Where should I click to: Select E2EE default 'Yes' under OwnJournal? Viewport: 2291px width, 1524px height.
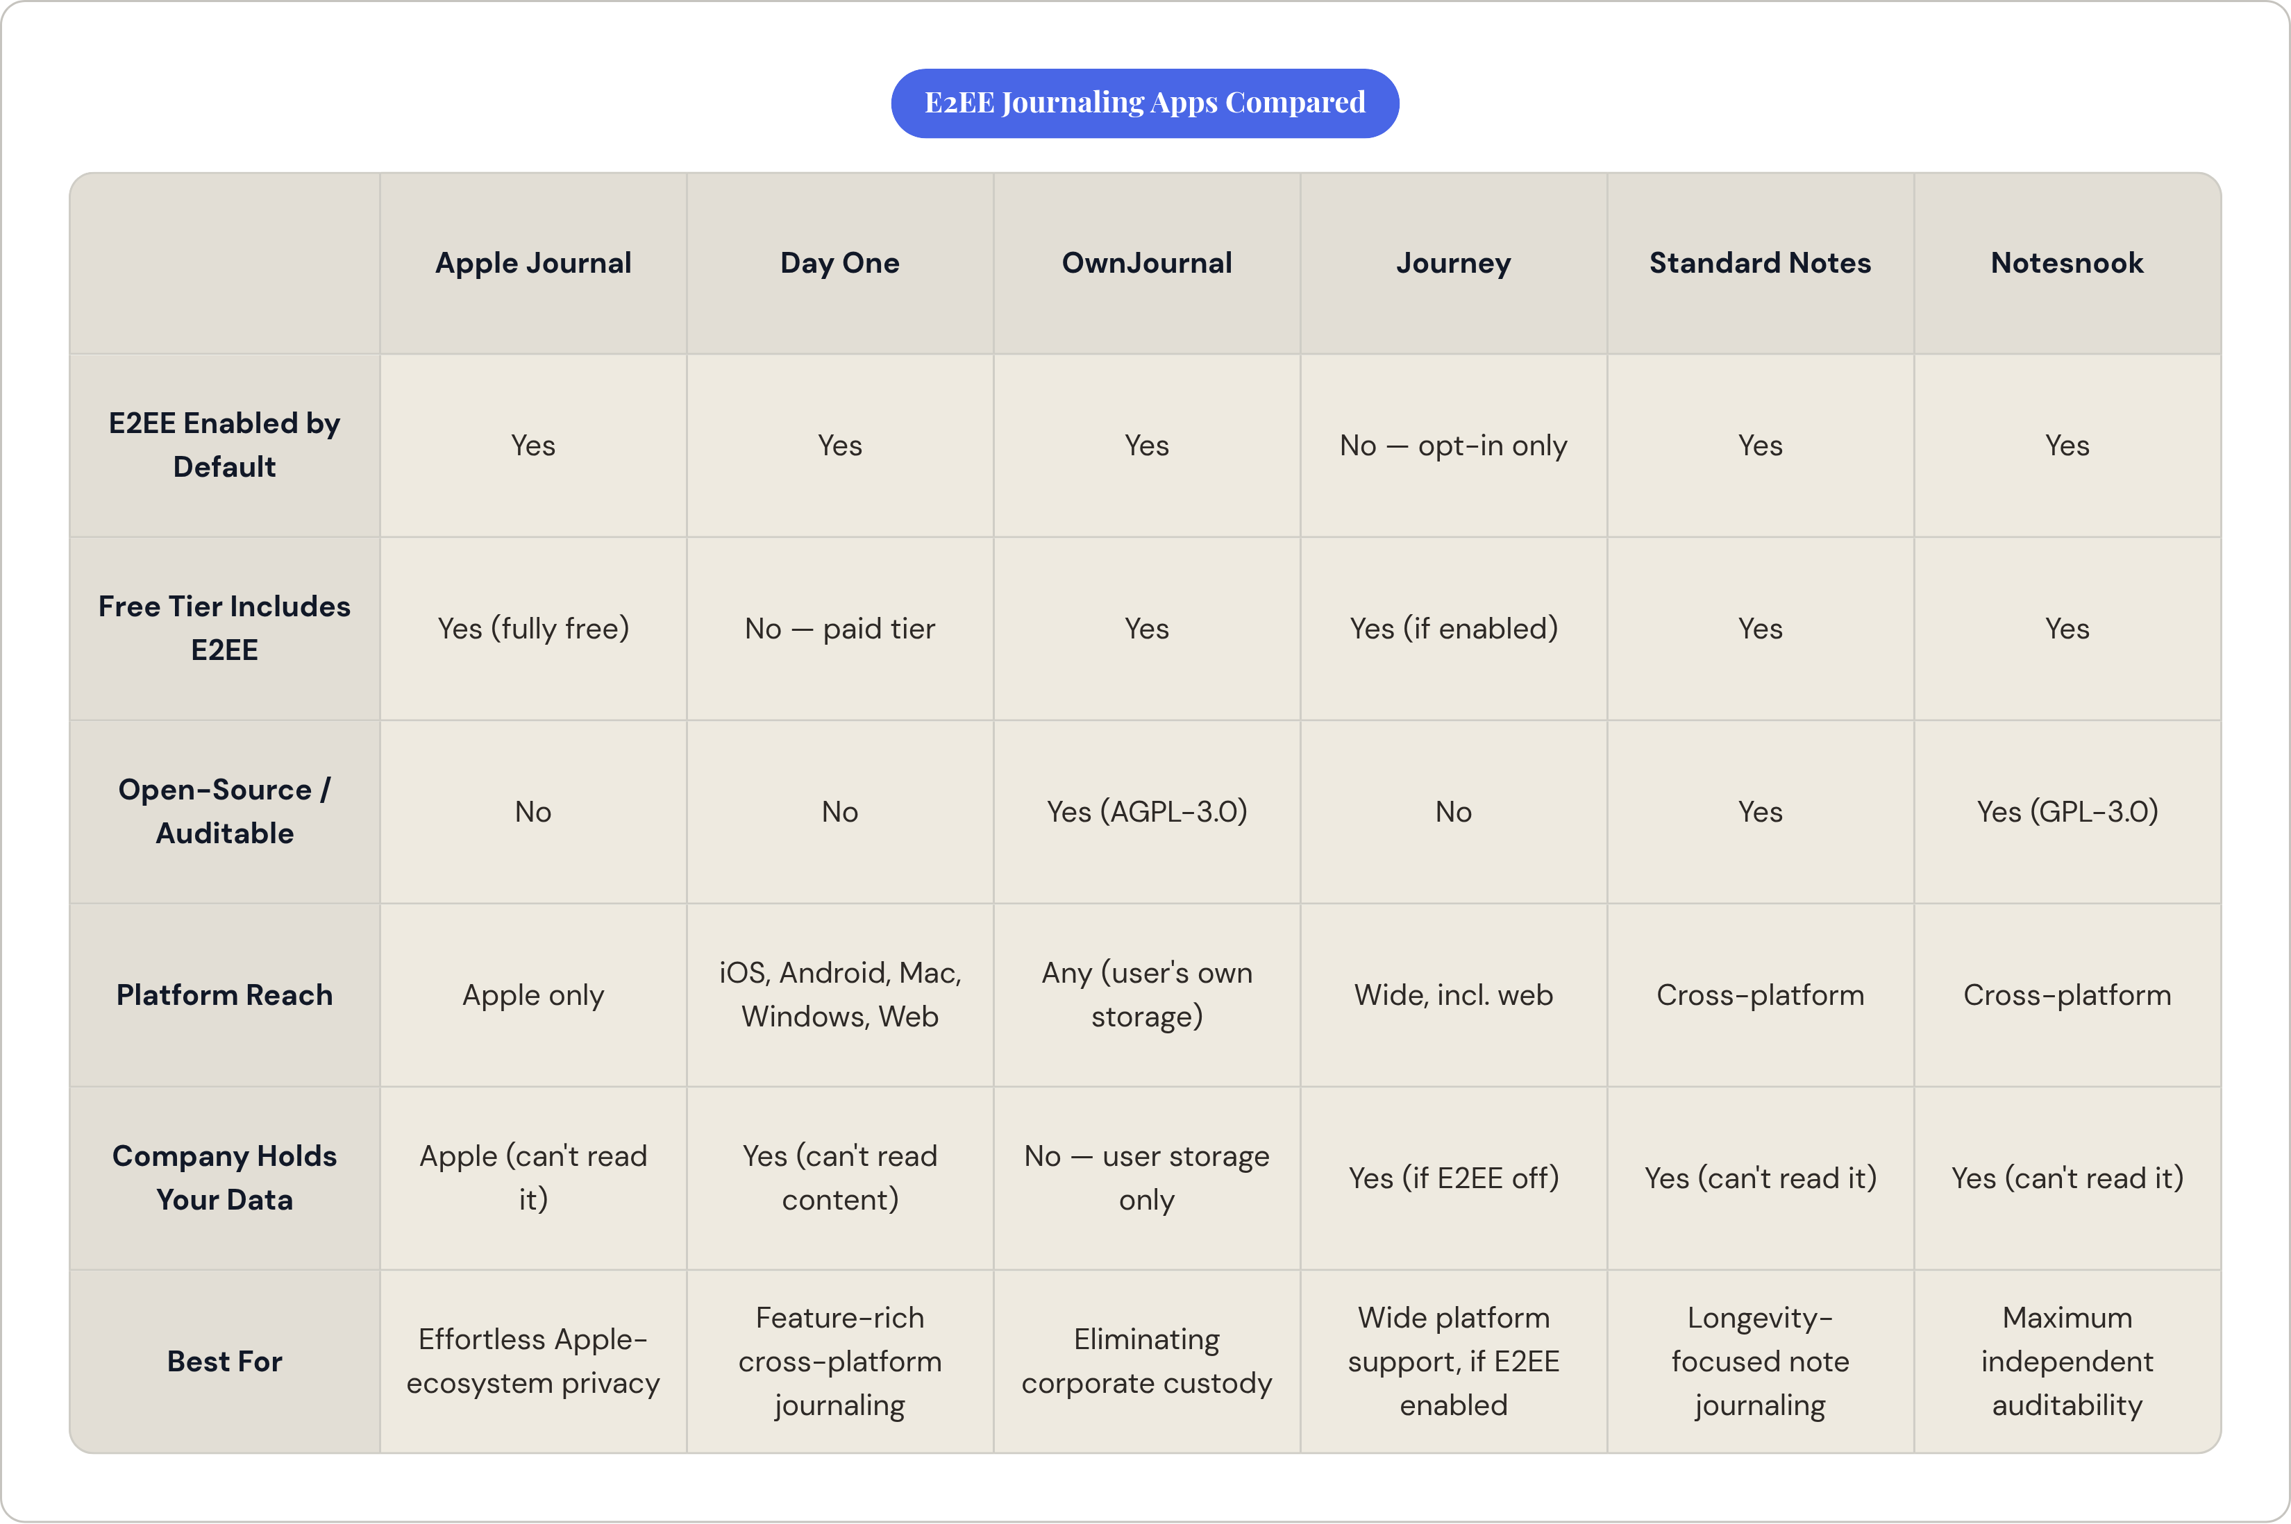(1147, 446)
